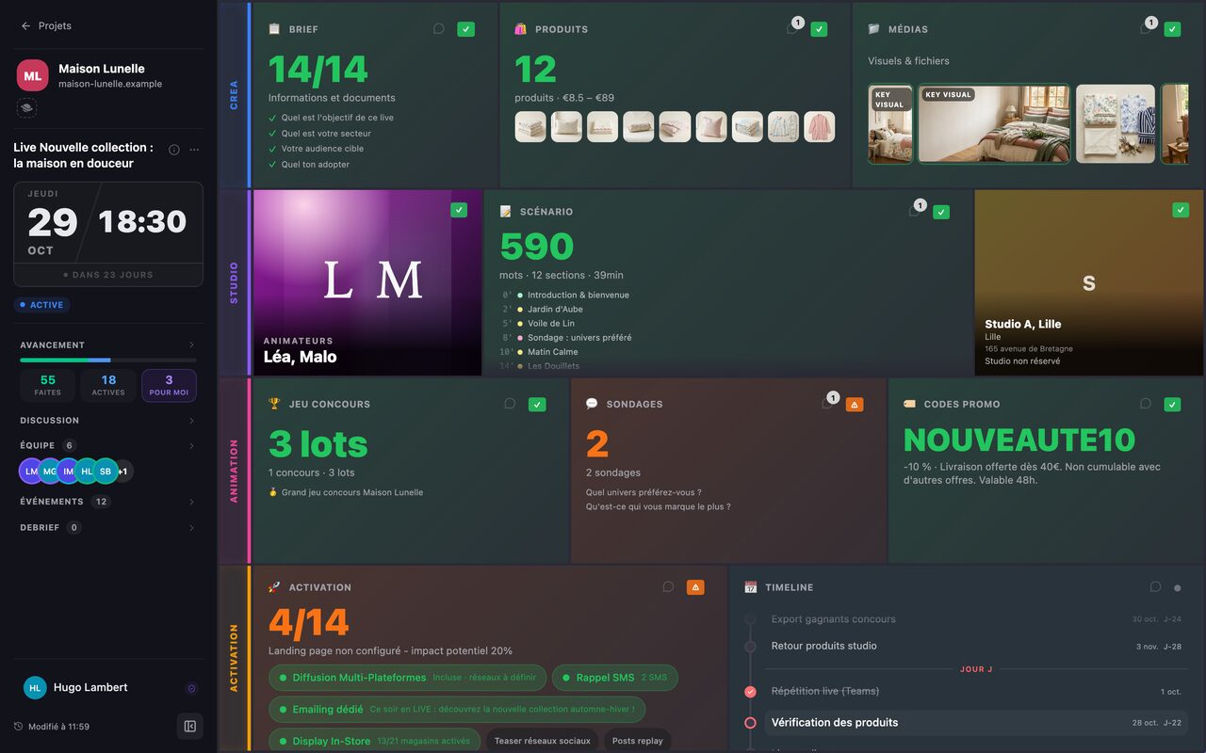Open the Emailing dédié activation chip
Image resolution: width=1206 pixels, height=753 pixels.
tap(457, 710)
